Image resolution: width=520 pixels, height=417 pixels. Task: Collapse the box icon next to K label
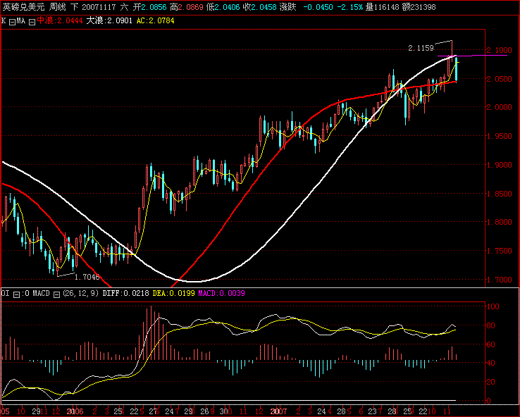(x=12, y=21)
